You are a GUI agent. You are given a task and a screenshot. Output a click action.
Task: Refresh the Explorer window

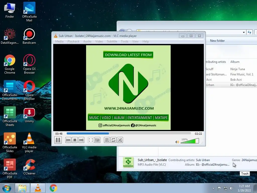(249, 32)
